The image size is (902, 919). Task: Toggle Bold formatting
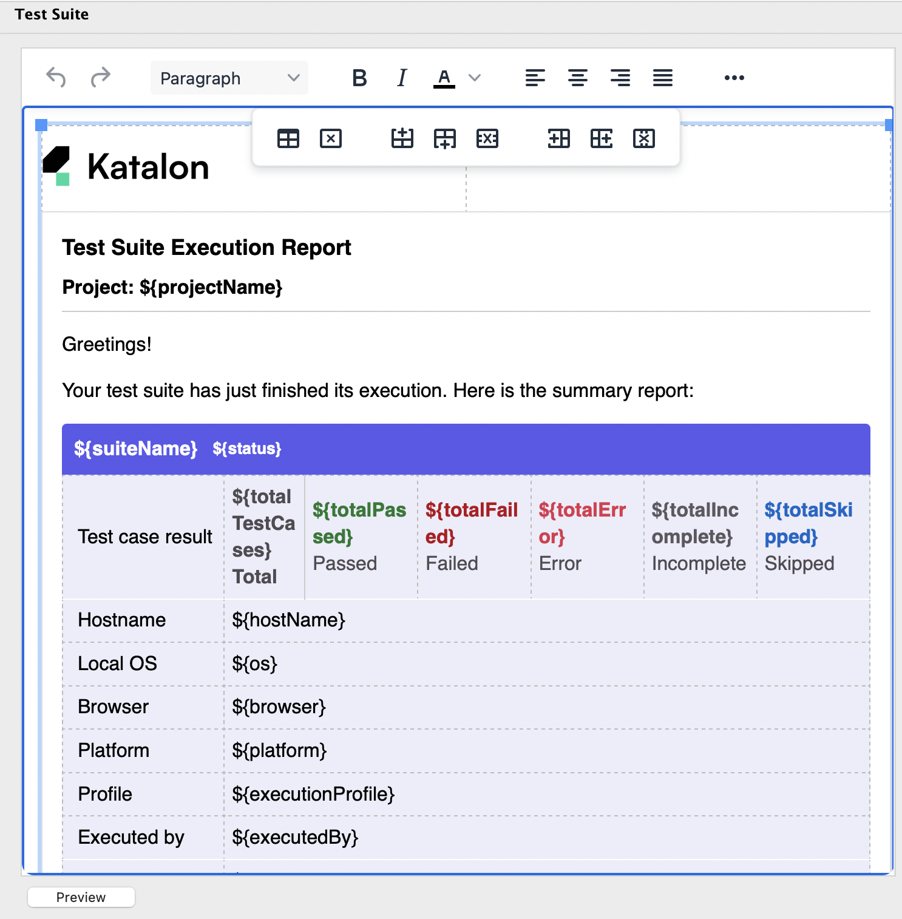coord(360,78)
